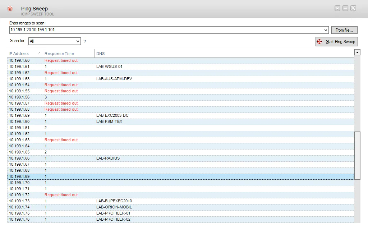Select row 10.199.1.60

(180, 121)
